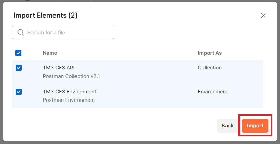Select the TM3 CFS API file name

point(59,68)
